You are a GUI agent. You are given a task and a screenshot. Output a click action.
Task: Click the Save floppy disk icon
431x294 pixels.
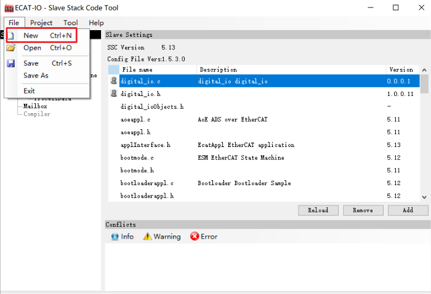tap(10, 63)
